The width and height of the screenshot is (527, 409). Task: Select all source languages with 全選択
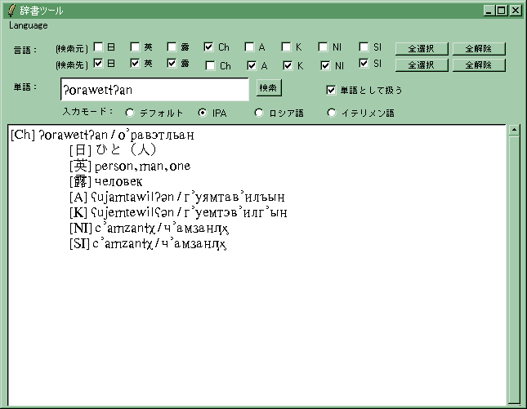pyautogui.click(x=422, y=49)
